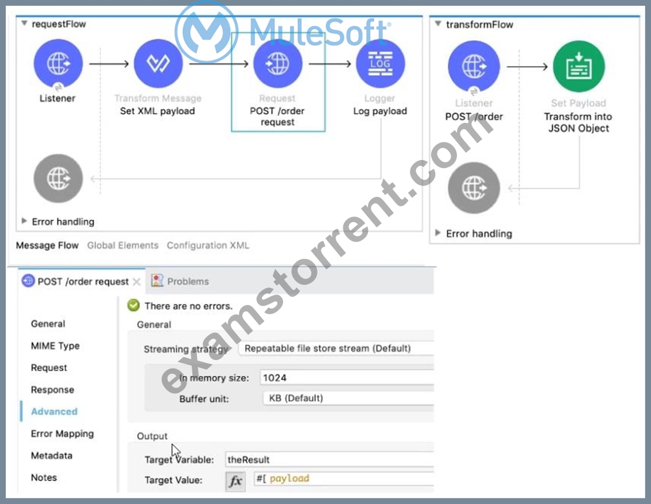651x504 pixels.
Task: Click the Set XML payload Transform Message icon
Action: pyautogui.click(x=158, y=64)
